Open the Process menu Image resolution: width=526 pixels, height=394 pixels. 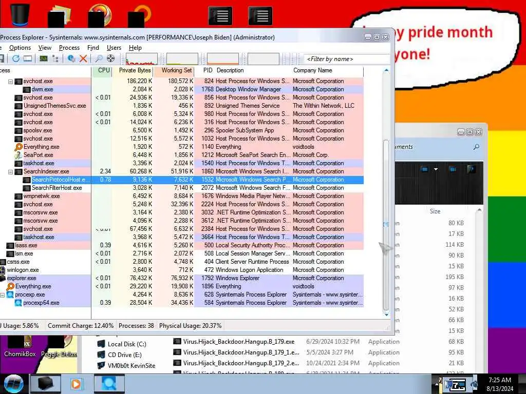[69, 48]
